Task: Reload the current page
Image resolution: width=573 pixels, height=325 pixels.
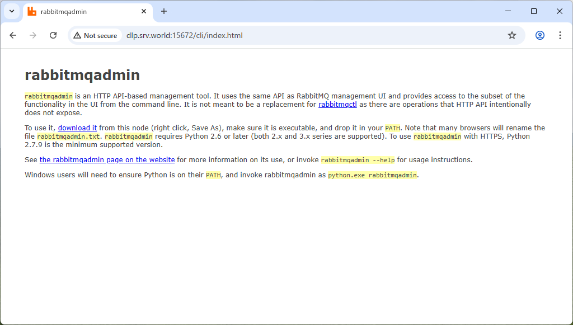Action: click(53, 35)
